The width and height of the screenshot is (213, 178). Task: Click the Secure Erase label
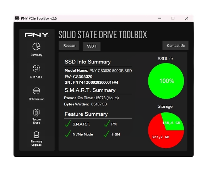(x=37, y=121)
